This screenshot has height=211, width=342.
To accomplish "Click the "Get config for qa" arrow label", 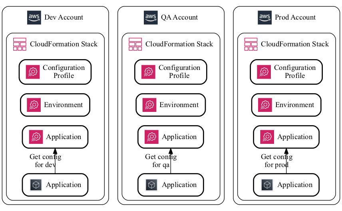I will coord(161,161).
